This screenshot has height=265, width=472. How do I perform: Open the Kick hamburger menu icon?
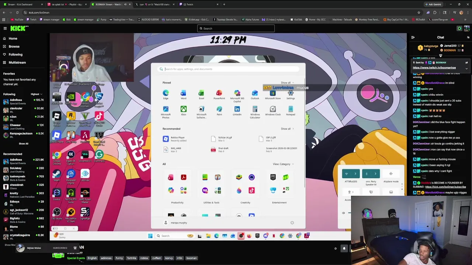(5, 28)
